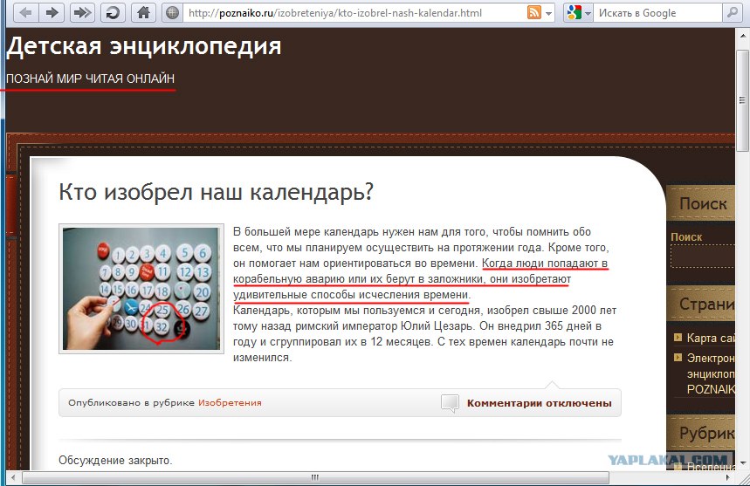
Task: Click the Кто изобрел наш календарь? heading
Action: click(x=216, y=192)
